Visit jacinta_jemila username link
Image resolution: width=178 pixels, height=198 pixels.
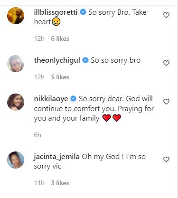pyautogui.click(x=56, y=157)
